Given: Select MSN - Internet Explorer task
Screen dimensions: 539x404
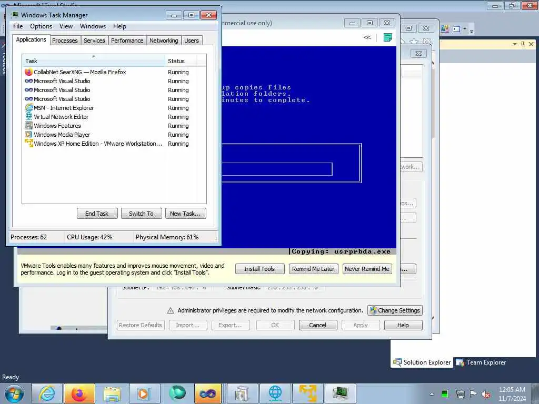Looking at the screenshot, I should point(114,108).
